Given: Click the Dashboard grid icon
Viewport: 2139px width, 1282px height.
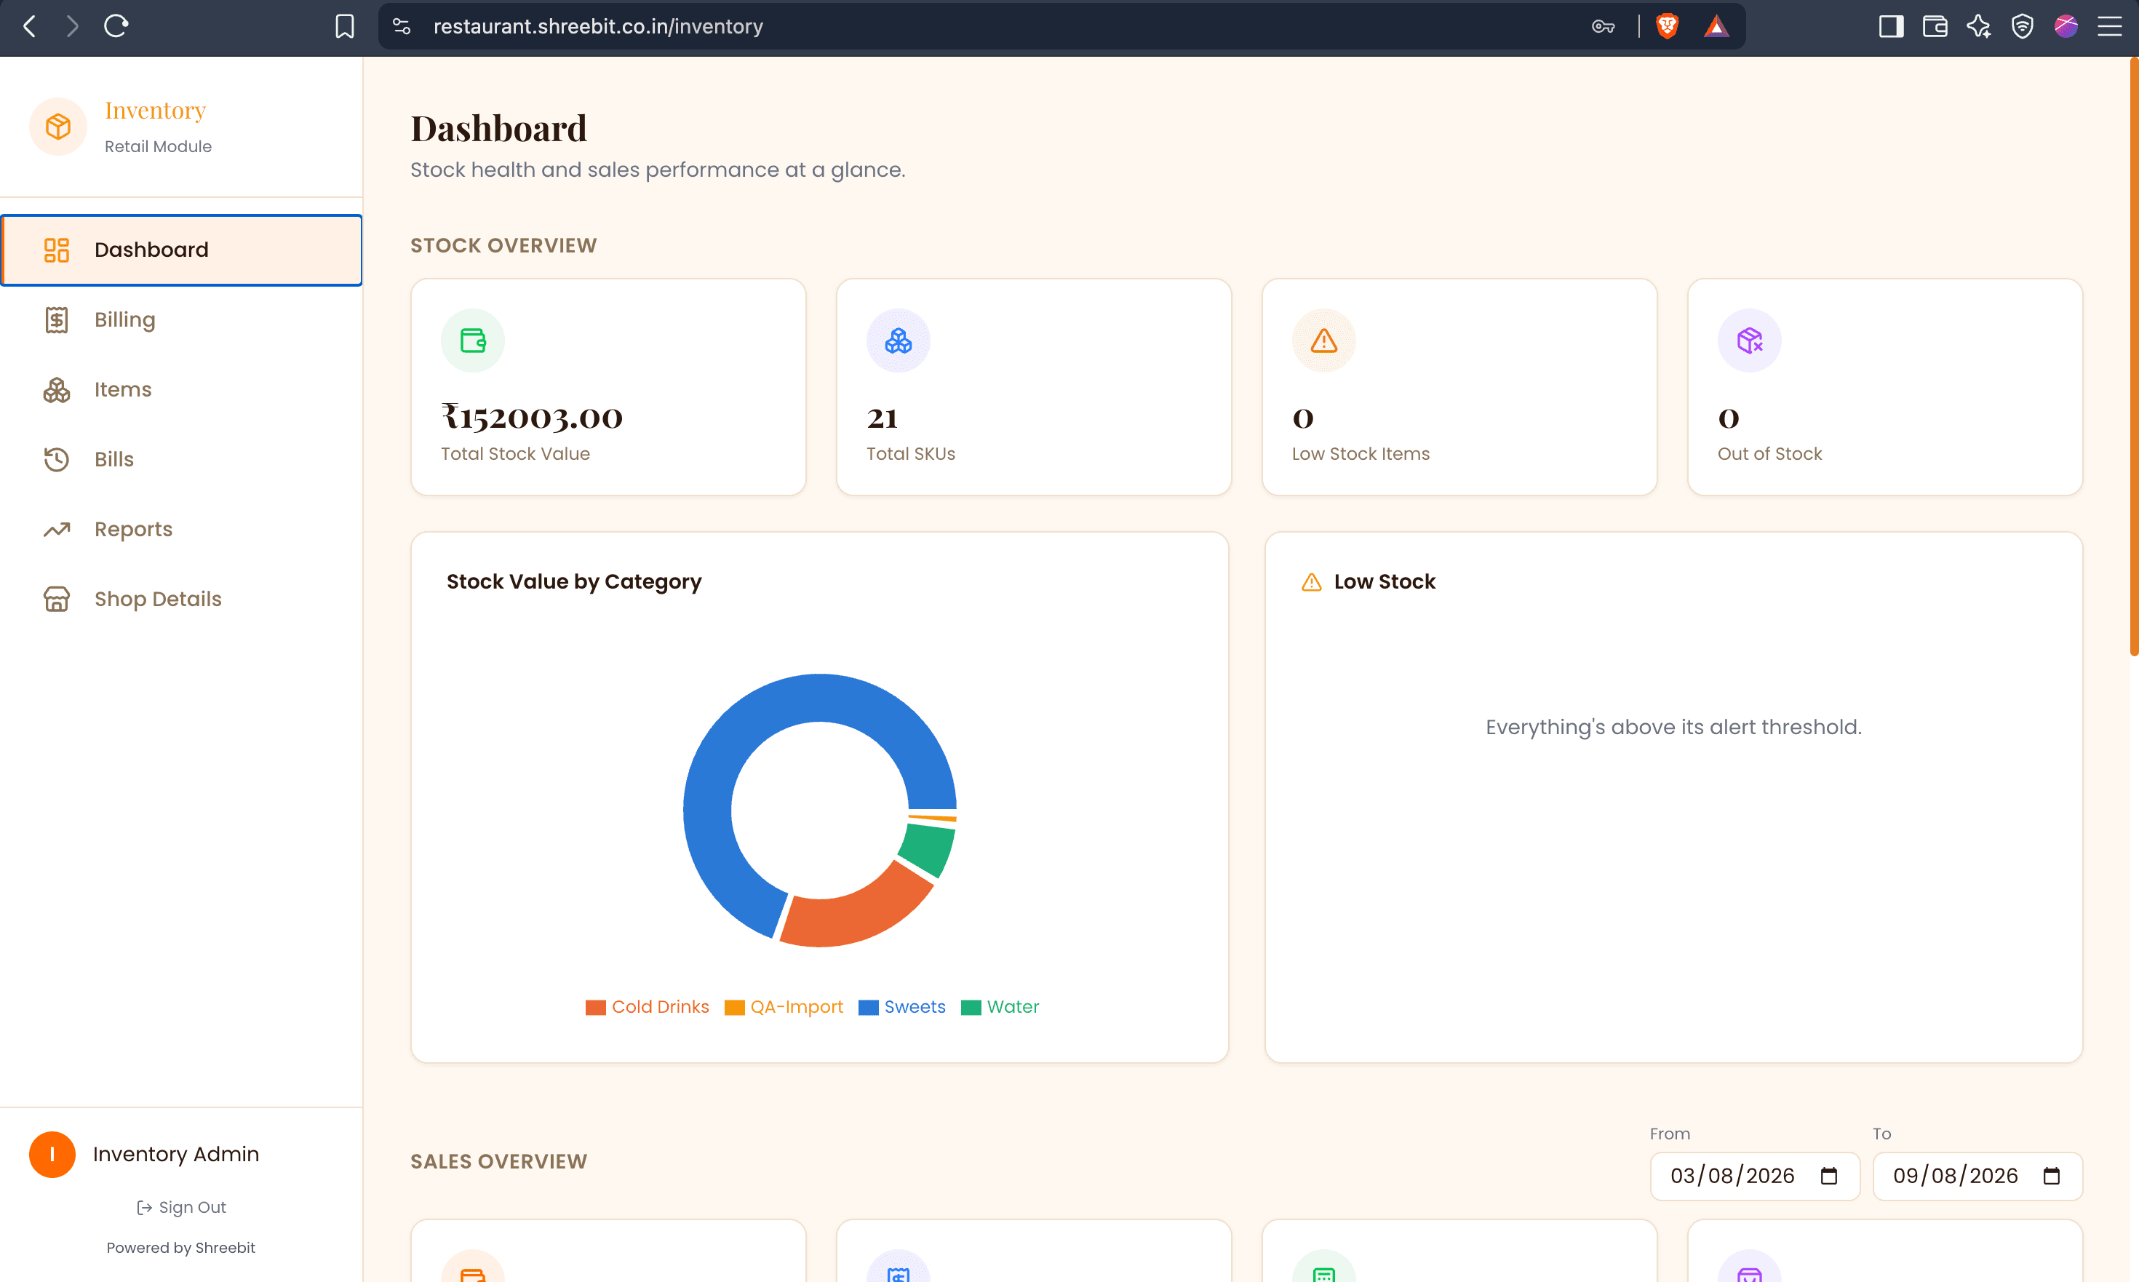Looking at the screenshot, I should (57, 250).
